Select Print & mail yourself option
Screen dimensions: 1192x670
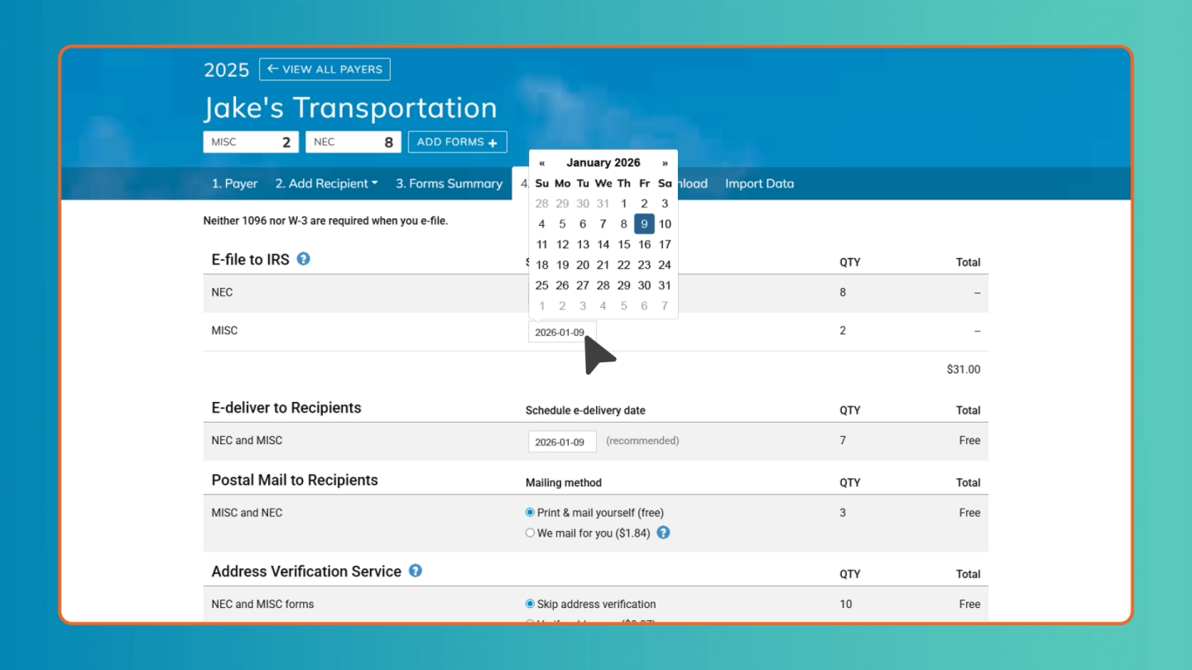(531, 513)
